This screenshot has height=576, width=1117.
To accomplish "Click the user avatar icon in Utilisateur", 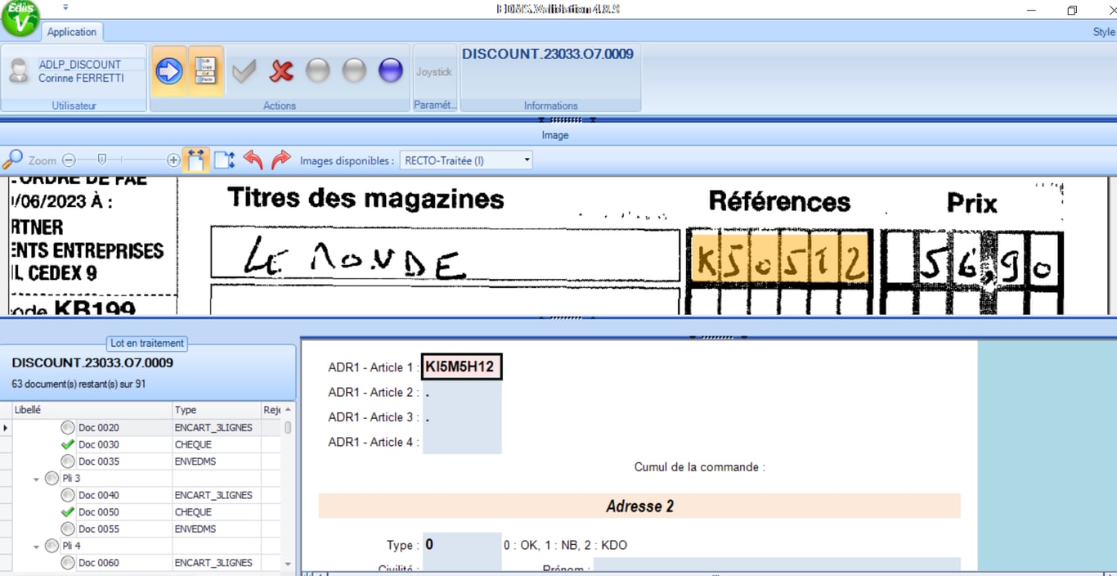I will pos(18,71).
